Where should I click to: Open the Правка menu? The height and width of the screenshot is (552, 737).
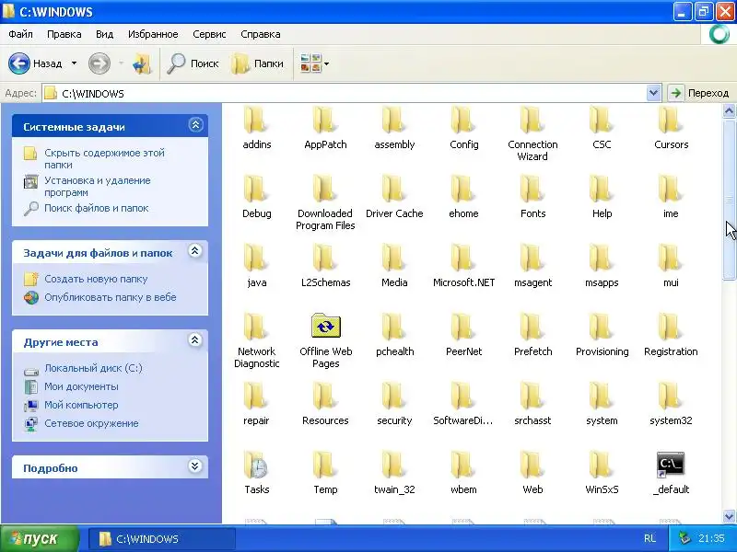click(x=64, y=34)
